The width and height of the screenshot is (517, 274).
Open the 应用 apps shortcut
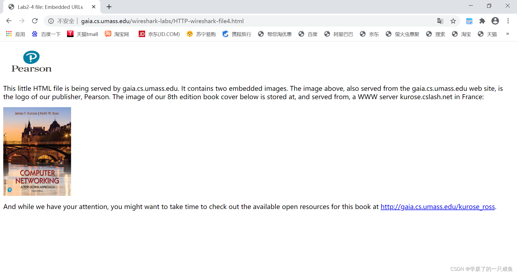(15, 34)
